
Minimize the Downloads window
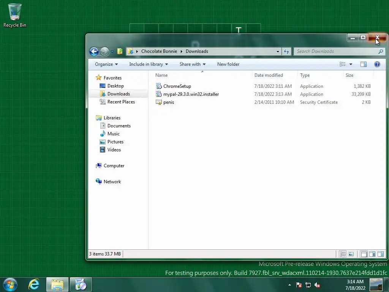[x=353, y=38]
